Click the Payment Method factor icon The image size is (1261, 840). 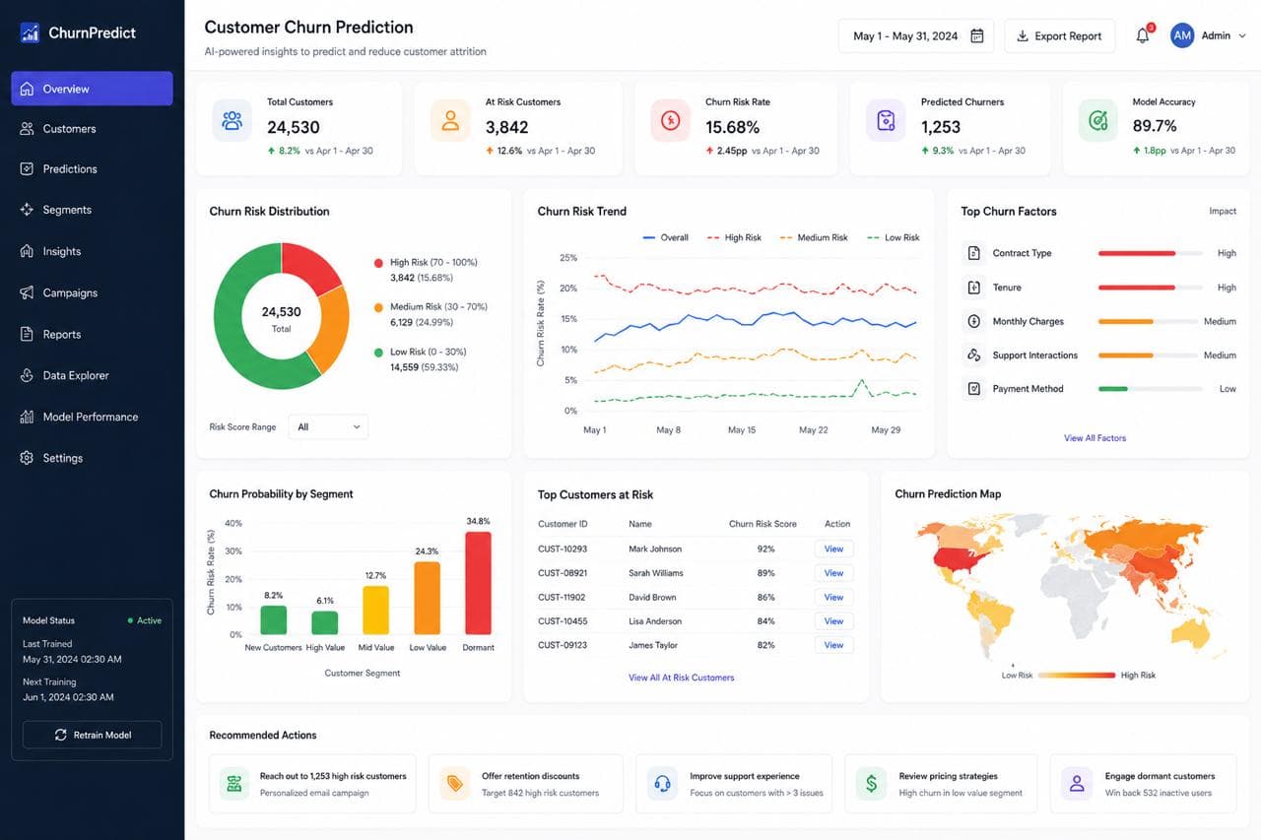point(973,388)
